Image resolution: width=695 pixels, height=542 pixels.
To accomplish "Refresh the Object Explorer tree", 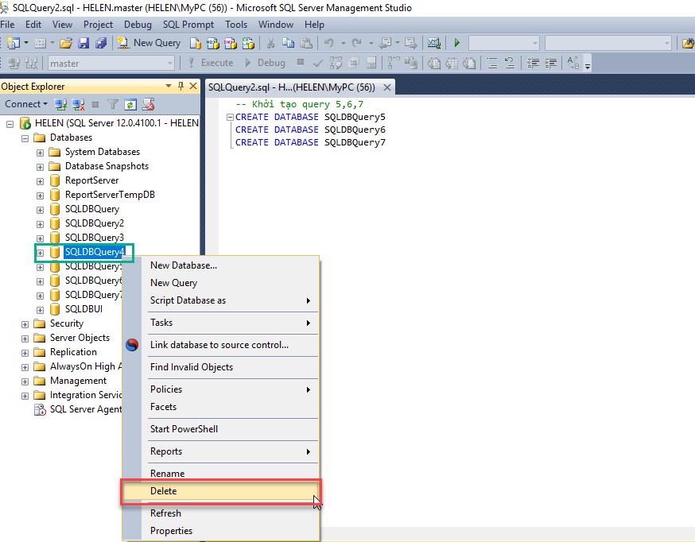I will click(130, 104).
